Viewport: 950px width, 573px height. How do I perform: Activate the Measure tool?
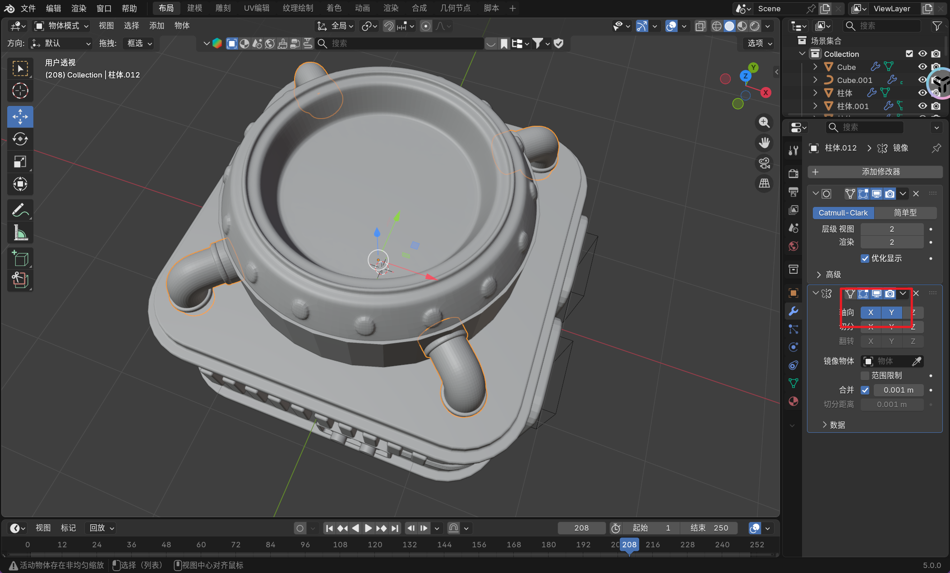[20, 233]
